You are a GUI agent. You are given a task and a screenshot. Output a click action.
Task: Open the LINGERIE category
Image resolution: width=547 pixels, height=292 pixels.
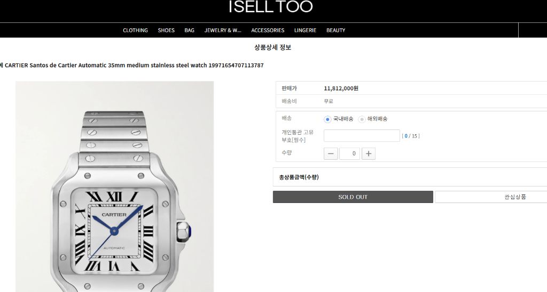[x=305, y=30]
